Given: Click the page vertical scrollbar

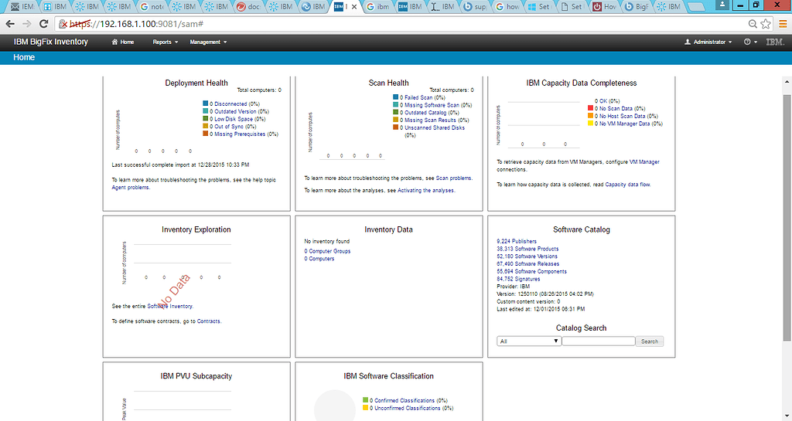Looking at the screenshot, I should pyautogui.click(x=787, y=217).
